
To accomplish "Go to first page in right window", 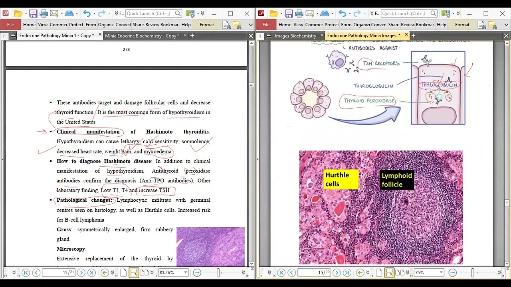I will pos(281,273).
